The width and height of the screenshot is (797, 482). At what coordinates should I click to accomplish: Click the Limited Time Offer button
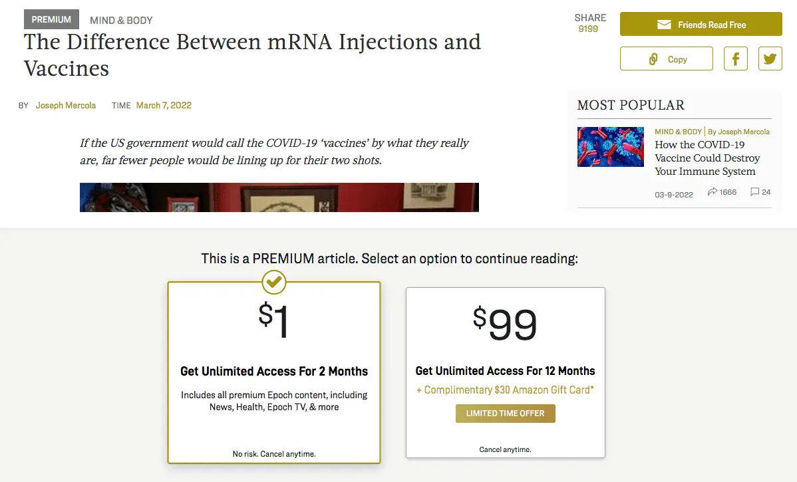pos(505,414)
